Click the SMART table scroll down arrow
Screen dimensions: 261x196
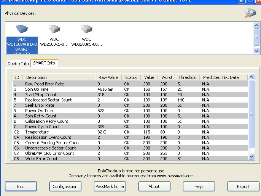pos(251,156)
